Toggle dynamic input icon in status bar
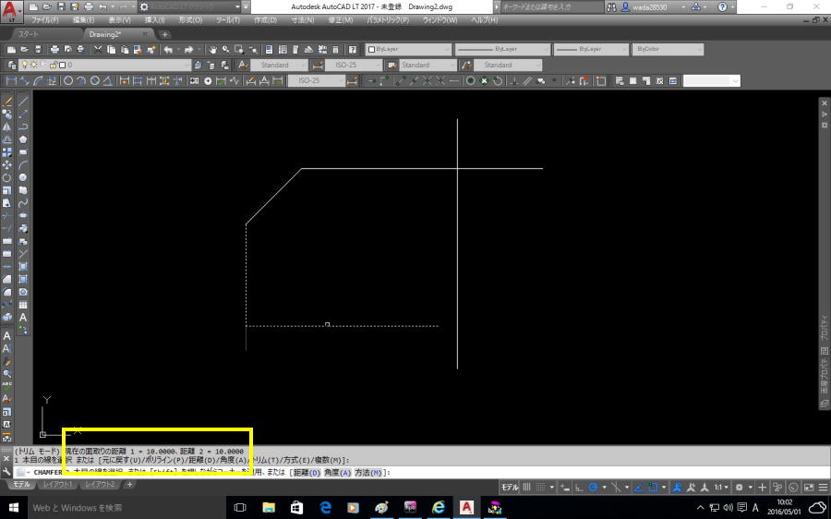This screenshot has height=519, width=831. point(565,488)
